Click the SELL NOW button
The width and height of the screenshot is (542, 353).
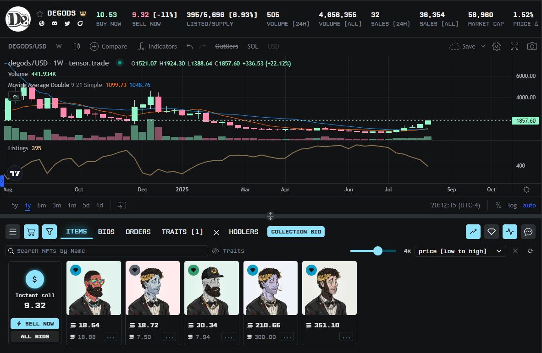tap(35, 324)
